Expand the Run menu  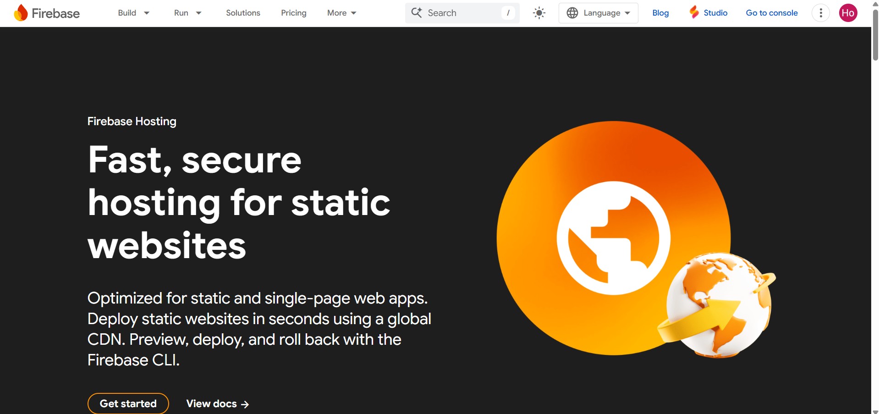(187, 13)
